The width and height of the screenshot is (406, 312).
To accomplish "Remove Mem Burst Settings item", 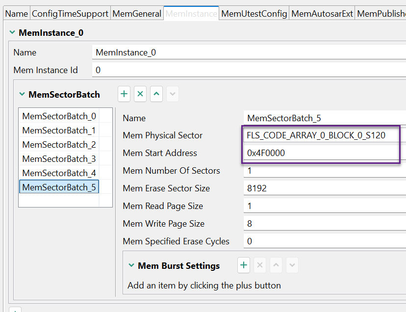I will coord(260,265).
